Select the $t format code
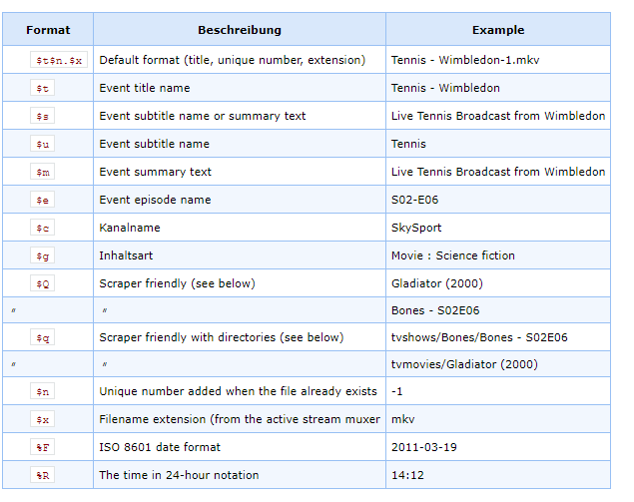The height and width of the screenshot is (502, 634). point(43,88)
